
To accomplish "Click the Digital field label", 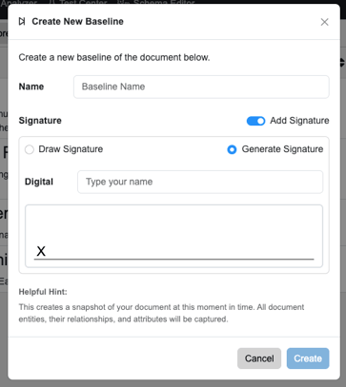I will click(39, 182).
